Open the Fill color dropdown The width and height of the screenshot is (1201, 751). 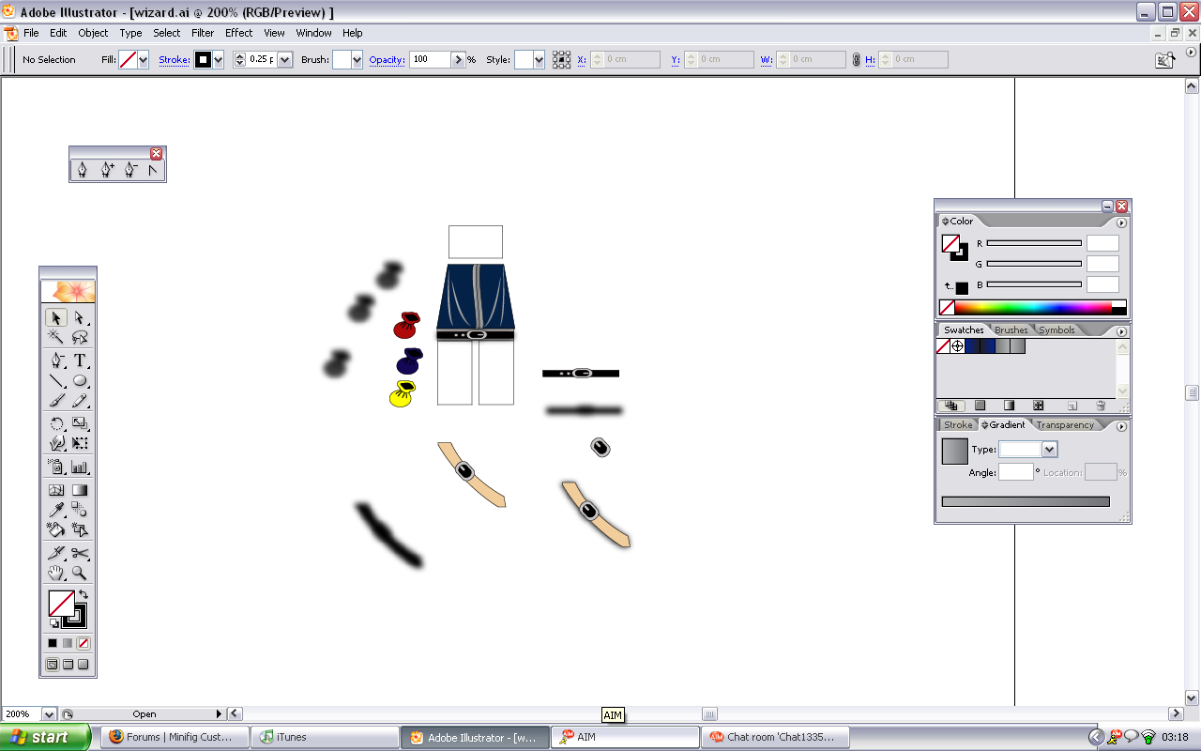[144, 59]
